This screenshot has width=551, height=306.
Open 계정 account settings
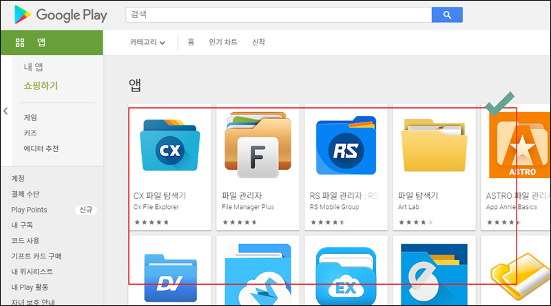18,178
